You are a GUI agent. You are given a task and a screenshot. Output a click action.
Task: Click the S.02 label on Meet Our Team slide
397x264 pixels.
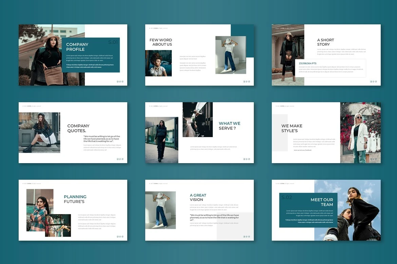pos(287,198)
